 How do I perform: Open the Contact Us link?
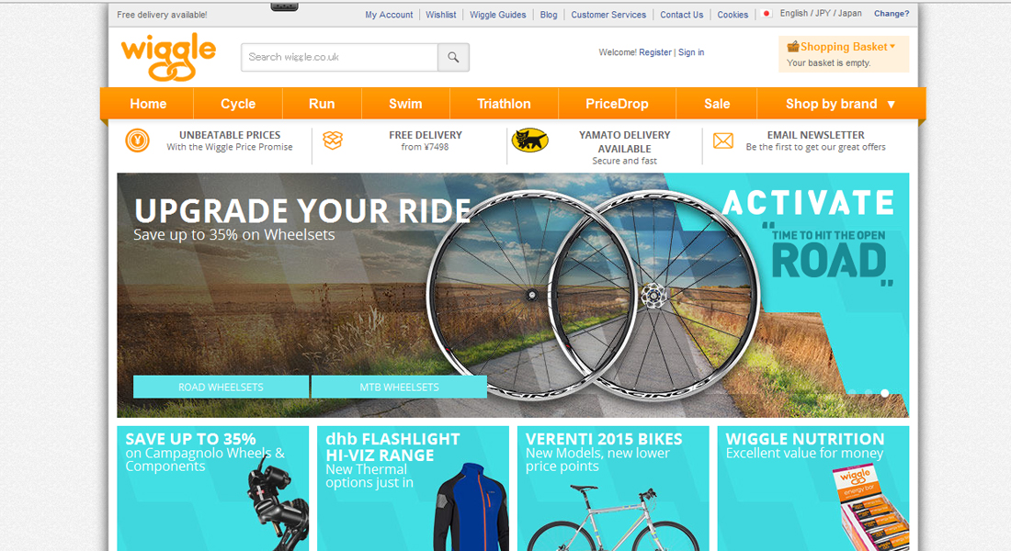[682, 14]
